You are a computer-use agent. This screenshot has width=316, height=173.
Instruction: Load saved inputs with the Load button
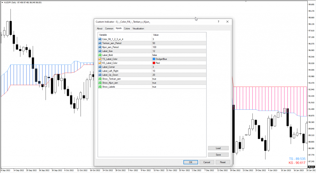coord(218,148)
